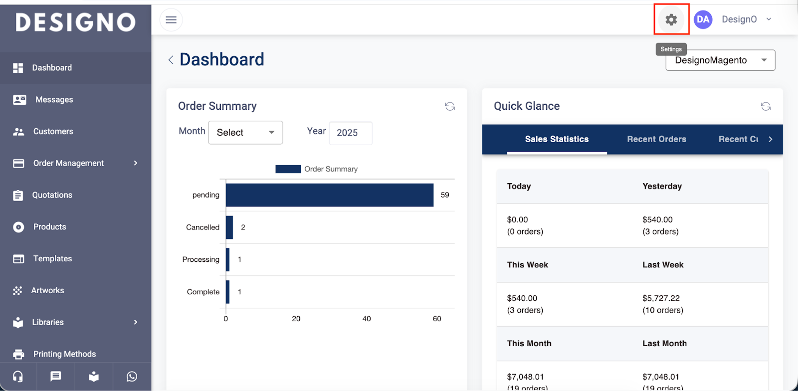Open Settings via the gear icon
Screen dimensions: 798x391
(671, 19)
